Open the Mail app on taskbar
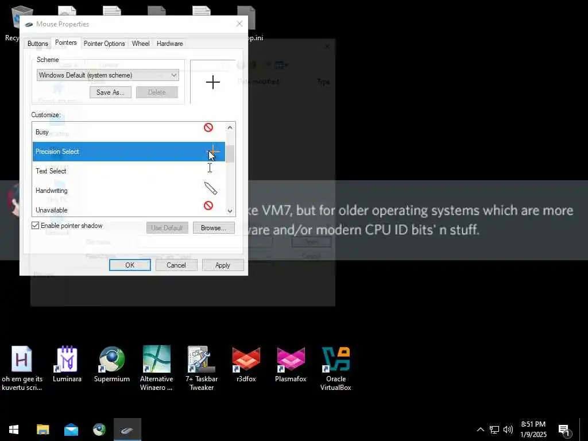588x441 pixels. (71, 430)
